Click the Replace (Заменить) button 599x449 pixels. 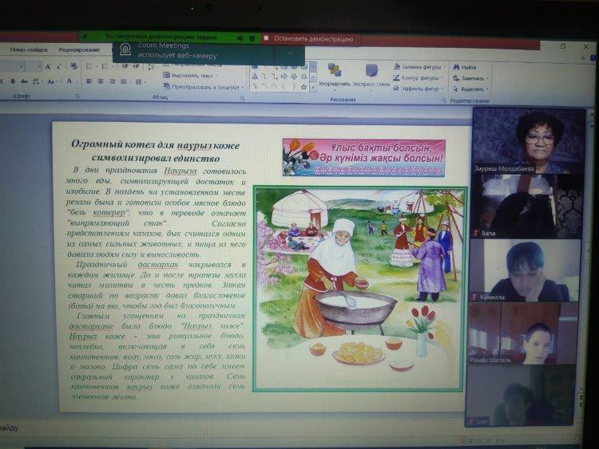coord(471,78)
